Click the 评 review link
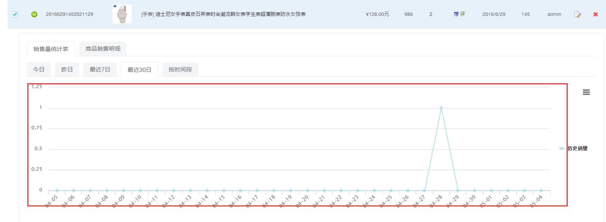 point(463,14)
